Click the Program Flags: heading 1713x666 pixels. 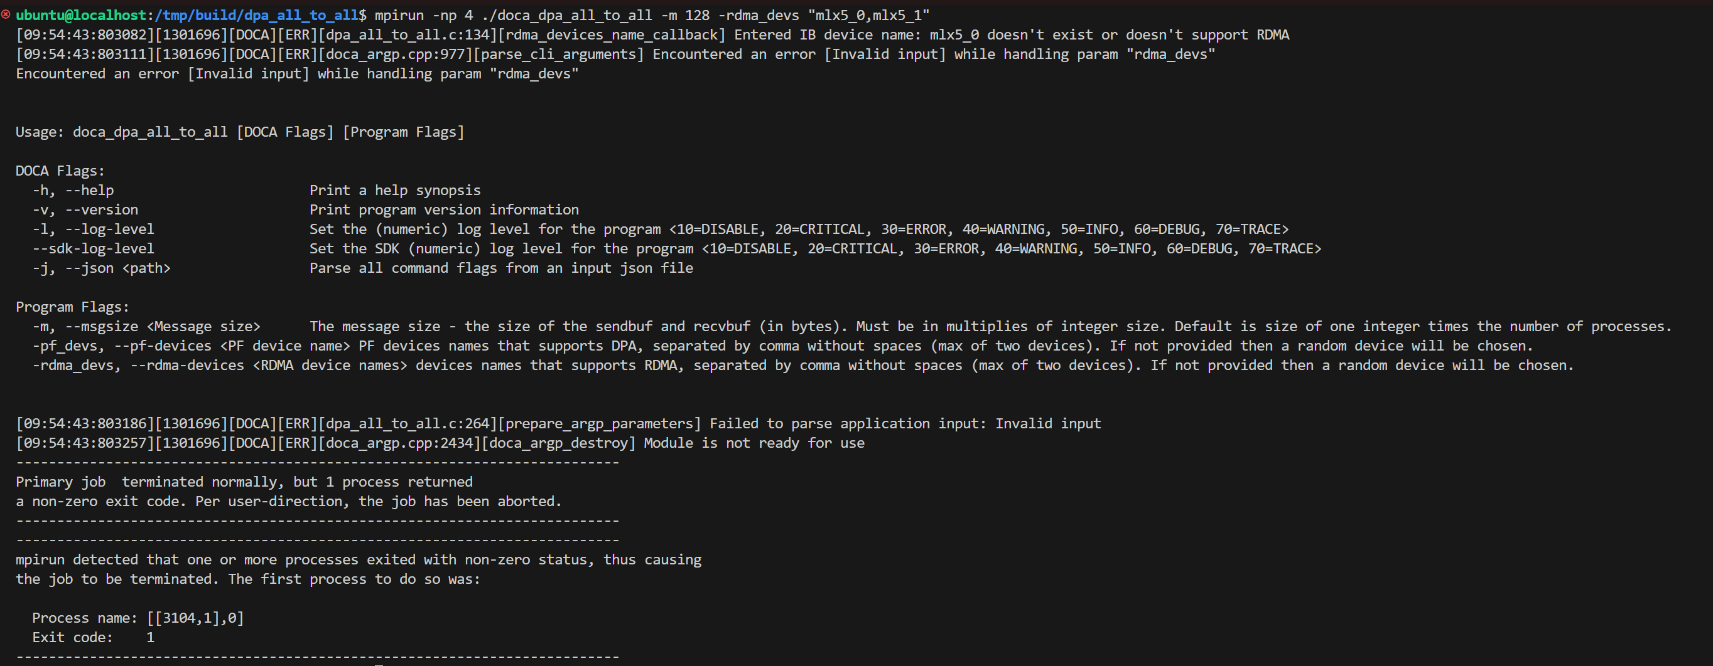tap(72, 307)
